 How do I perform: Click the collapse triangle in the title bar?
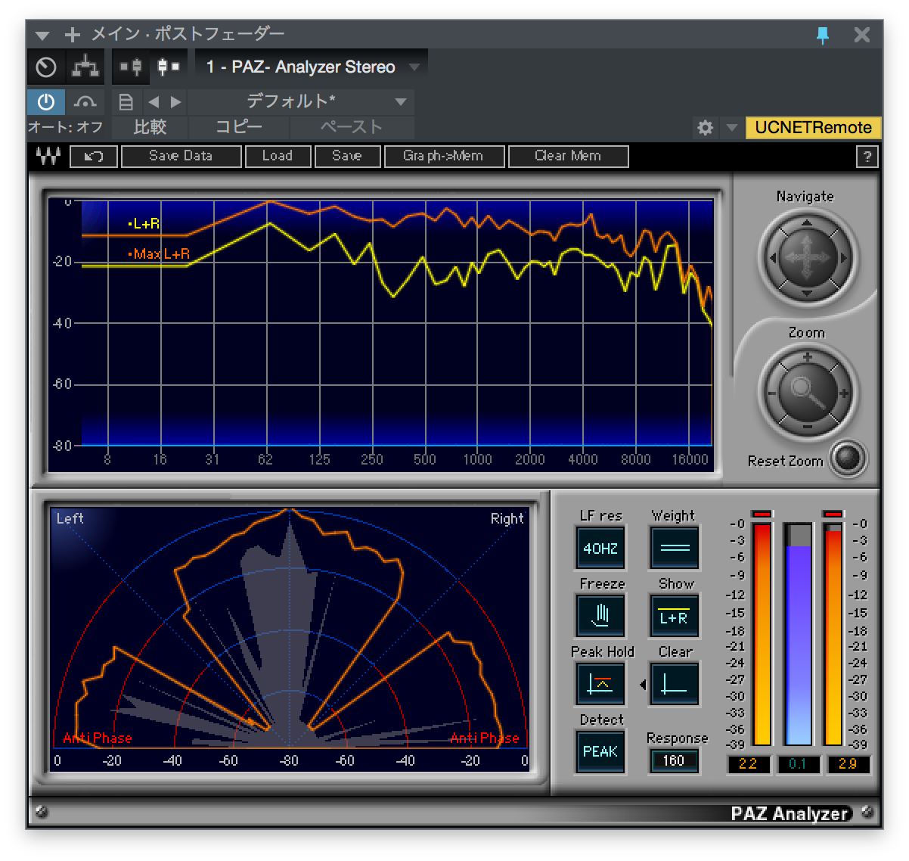click(42, 35)
